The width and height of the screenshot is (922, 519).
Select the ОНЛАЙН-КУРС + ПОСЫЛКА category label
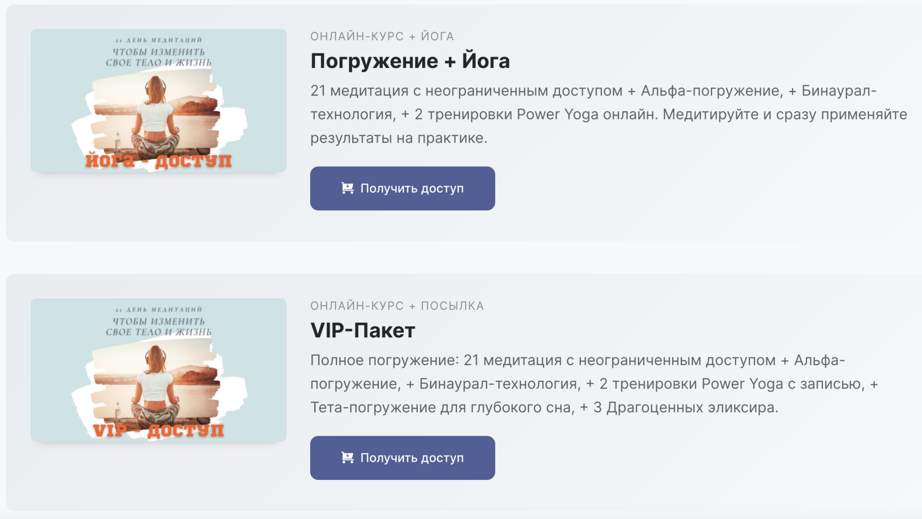click(397, 306)
